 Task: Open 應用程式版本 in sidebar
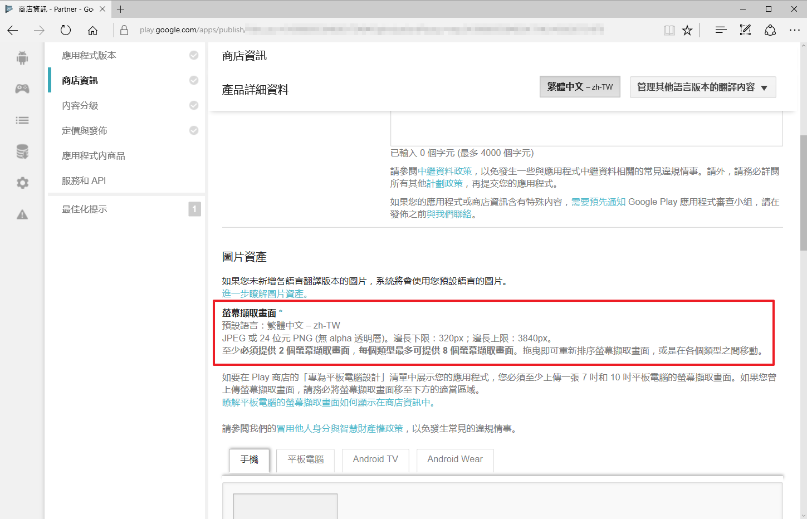(x=89, y=55)
